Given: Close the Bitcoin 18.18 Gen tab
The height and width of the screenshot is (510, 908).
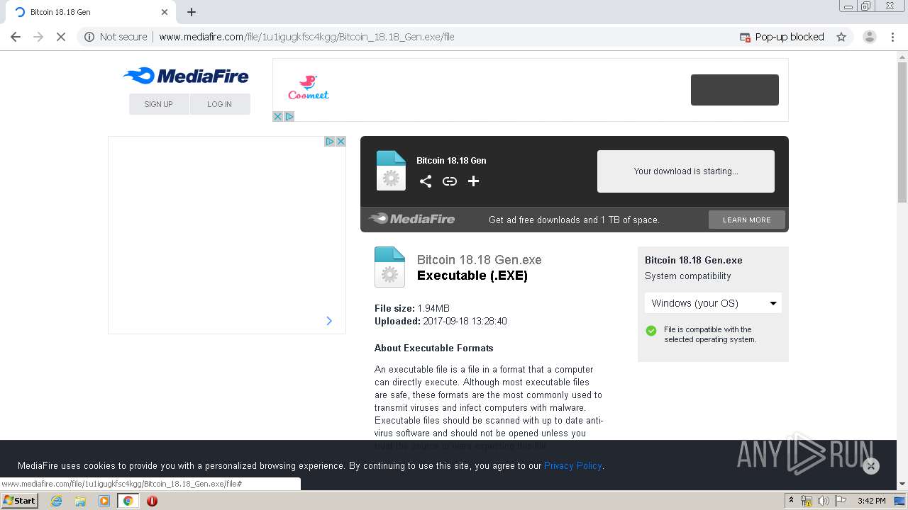Looking at the screenshot, I should tap(165, 12).
